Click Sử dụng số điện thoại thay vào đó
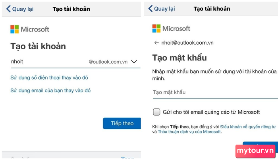The height and width of the screenshot is (161, 278). click(x=49, y=78)
